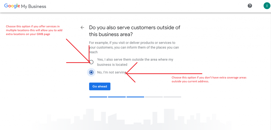Screen dimensions: 271x130
Task: Select the 'No, I'm not serving' radio button
Action: tap(91, 72)
